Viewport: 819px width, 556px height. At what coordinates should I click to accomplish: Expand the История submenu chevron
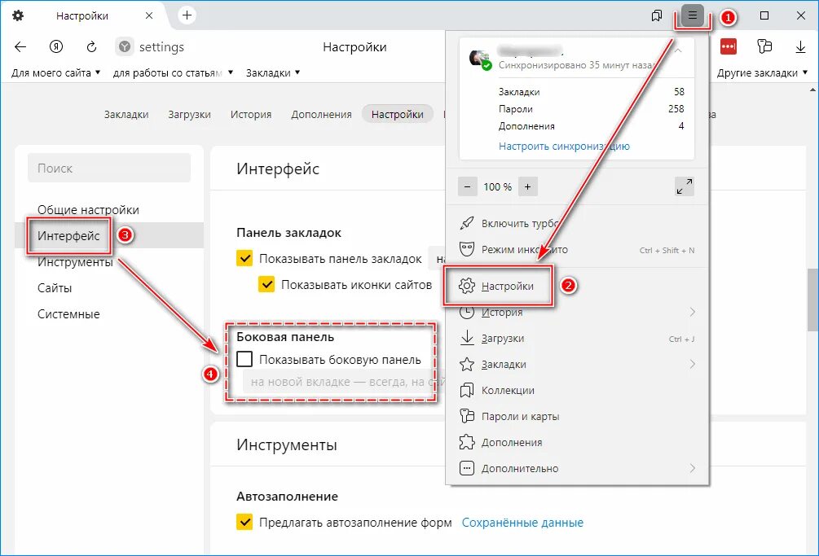(693, 312)
